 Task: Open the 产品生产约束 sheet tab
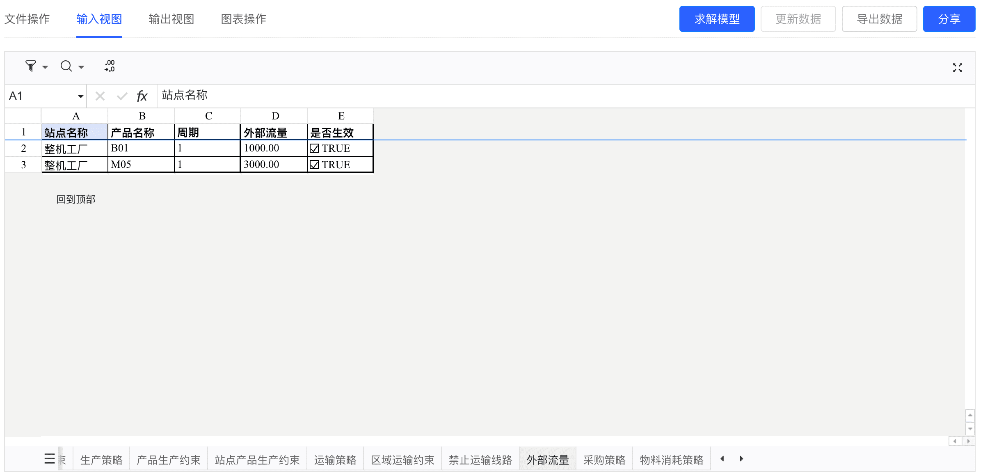point(169,460)
